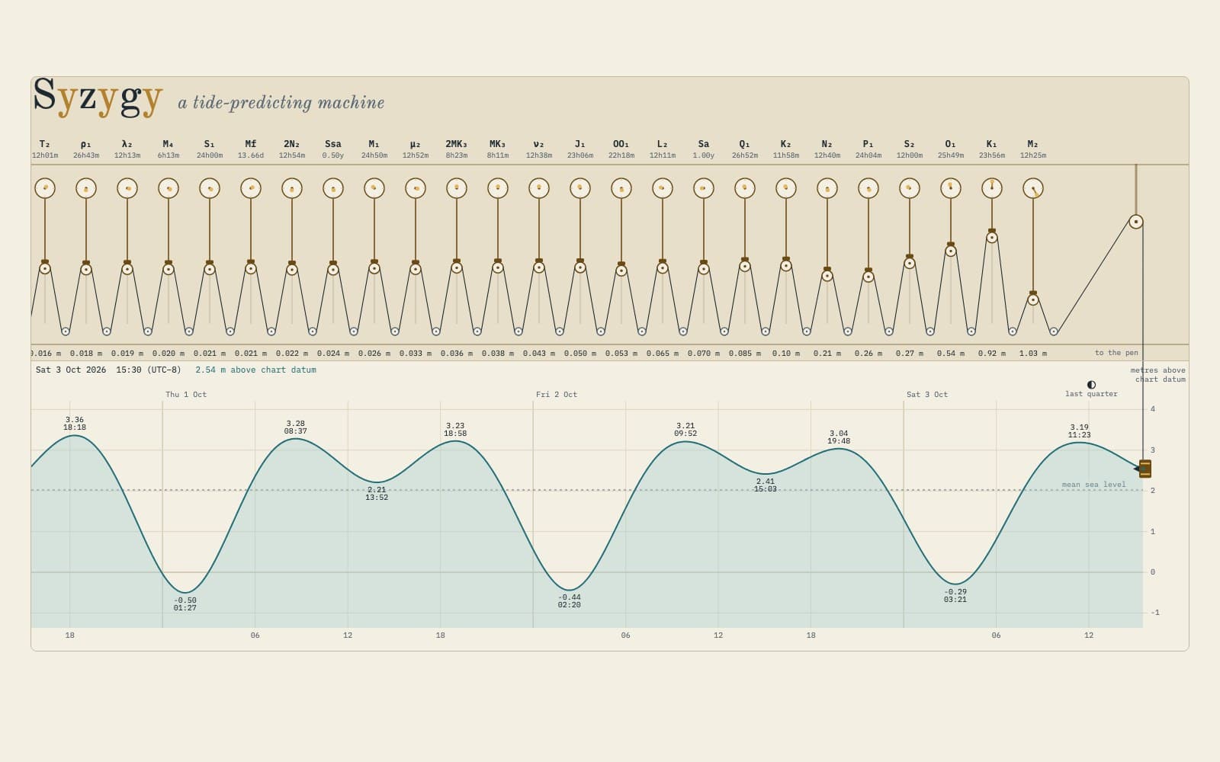Viewport: 1220px width, 762px height.
Task: Click the S₂ constituent crank dial
Action: click(910, 188)
